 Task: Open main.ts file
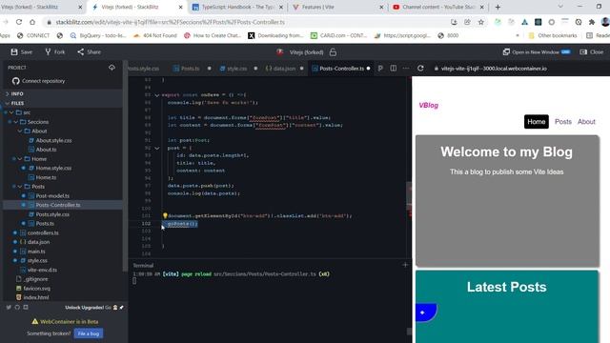[x=36, y=252]
